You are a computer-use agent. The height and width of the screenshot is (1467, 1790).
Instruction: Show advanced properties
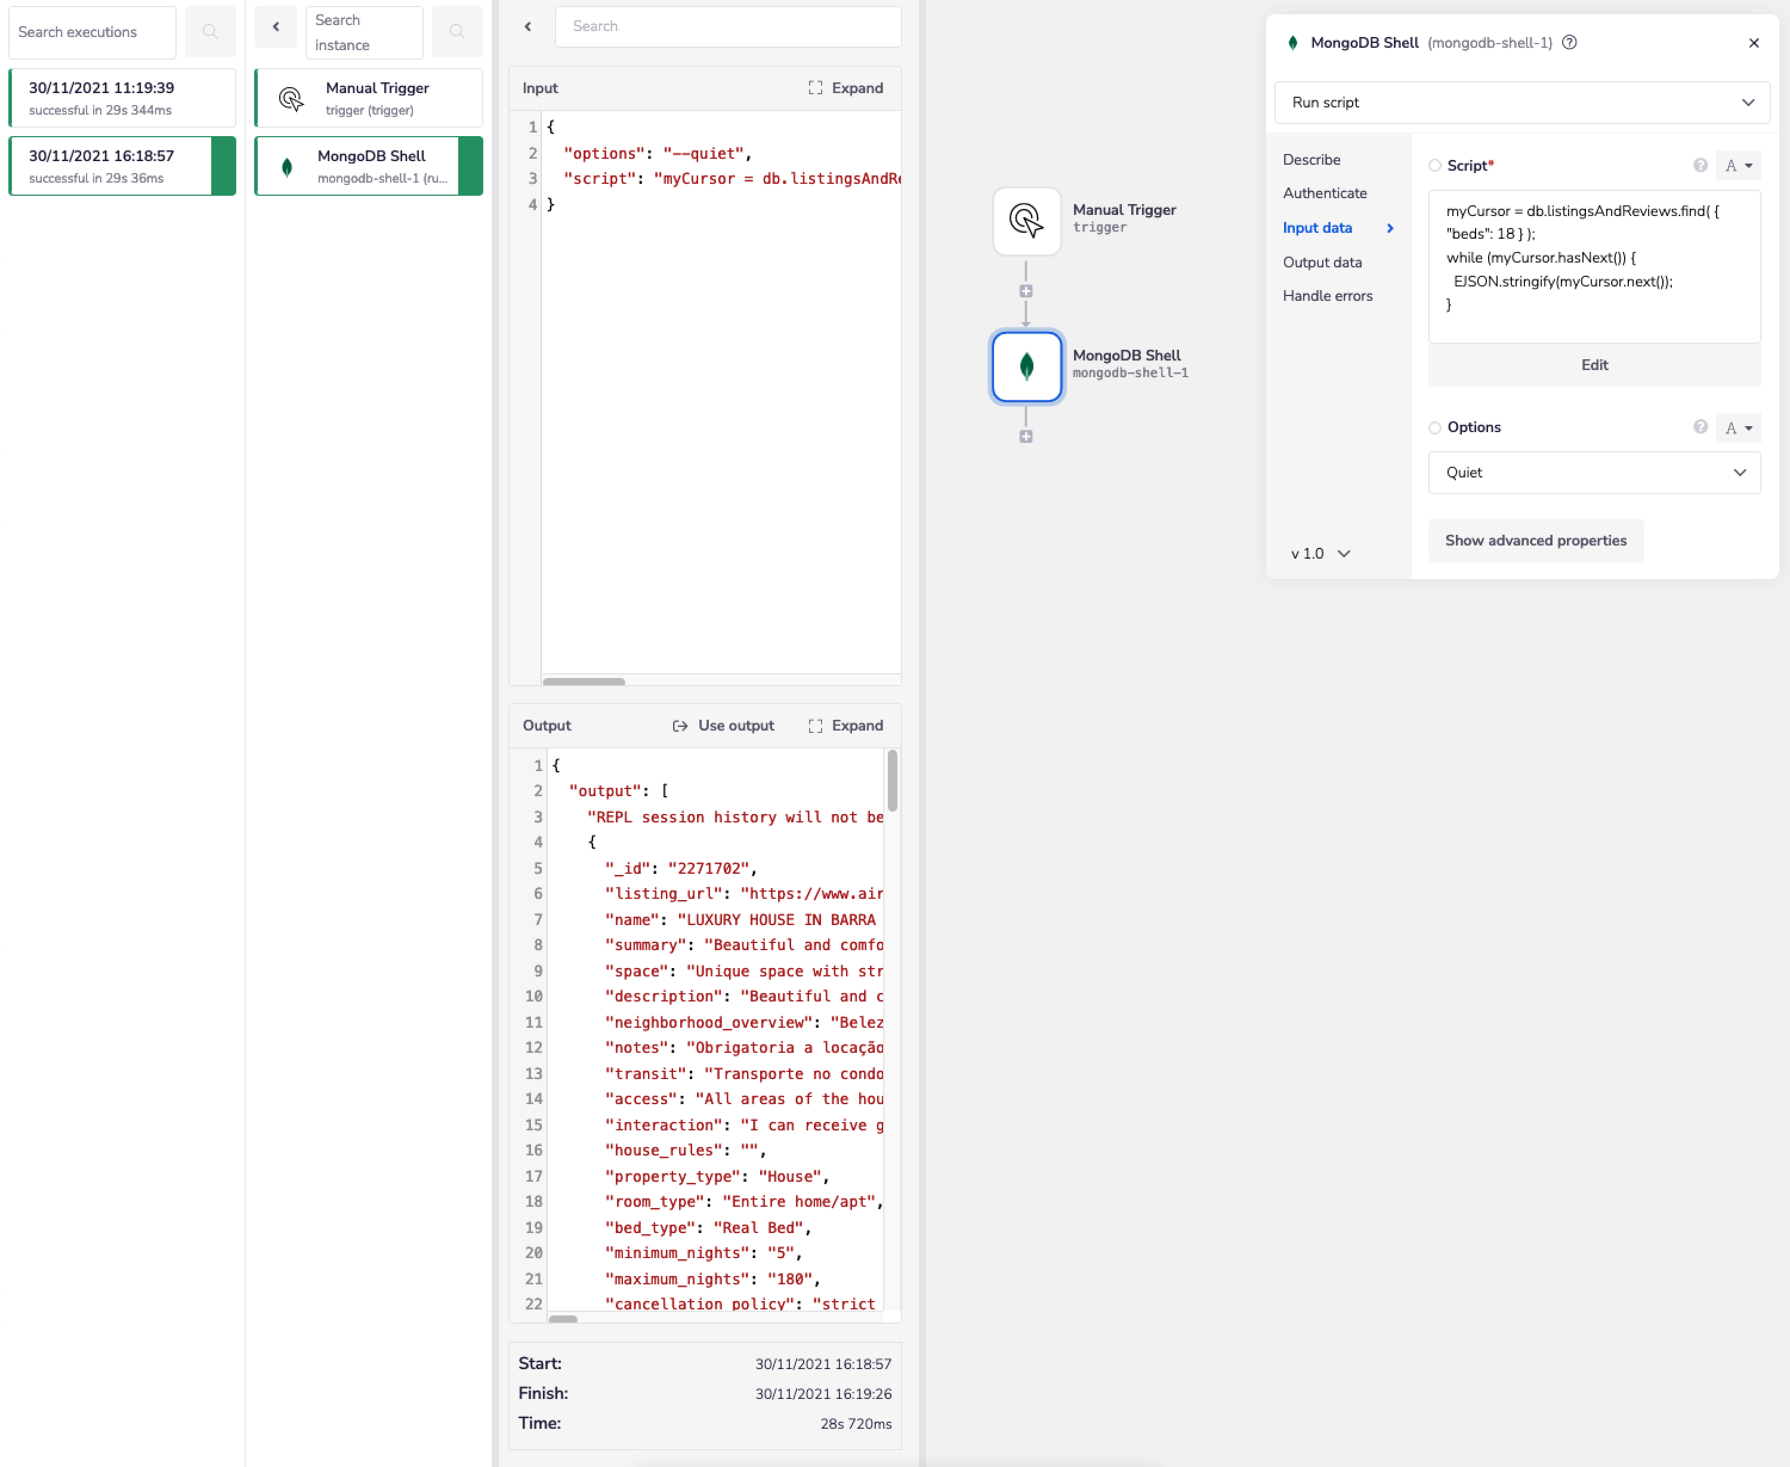click(1536, 541)
